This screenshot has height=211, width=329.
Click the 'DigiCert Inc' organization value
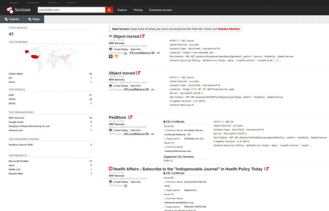click(x=190, y=190)
